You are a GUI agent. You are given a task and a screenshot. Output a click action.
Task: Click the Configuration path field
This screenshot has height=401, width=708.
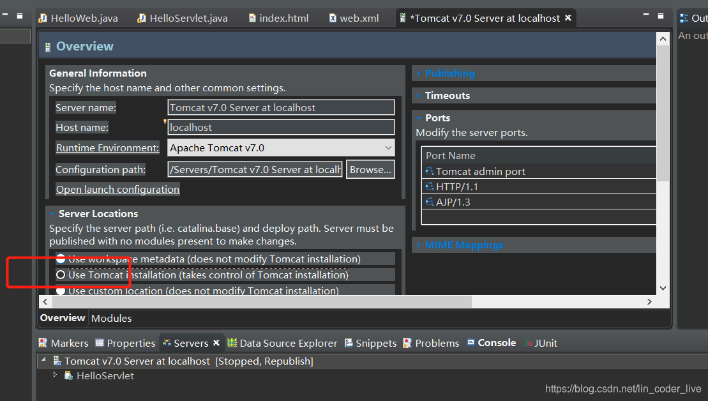point(255,169)
